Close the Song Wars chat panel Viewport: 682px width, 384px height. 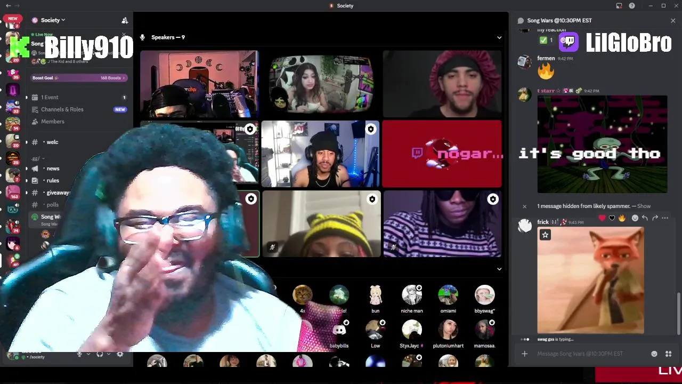coord(673,20)
